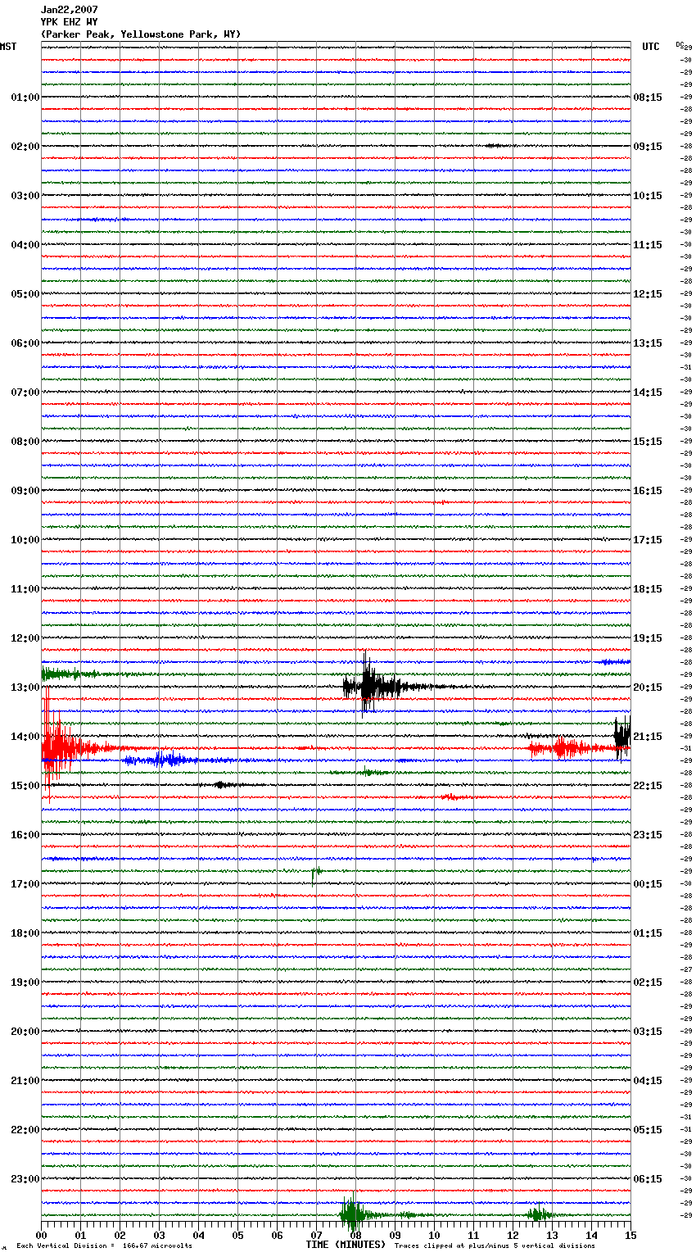Select the 11:00 MST time label
The image size is (696, 1257).
tap(25, 589)
